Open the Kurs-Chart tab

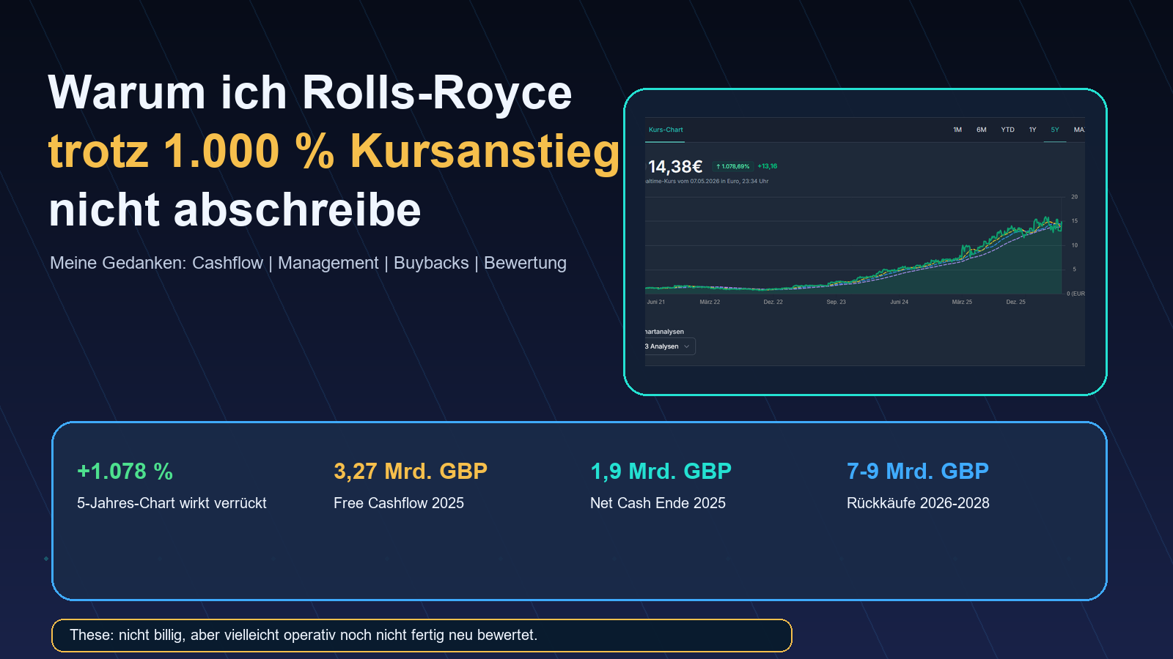pos(666,130)
